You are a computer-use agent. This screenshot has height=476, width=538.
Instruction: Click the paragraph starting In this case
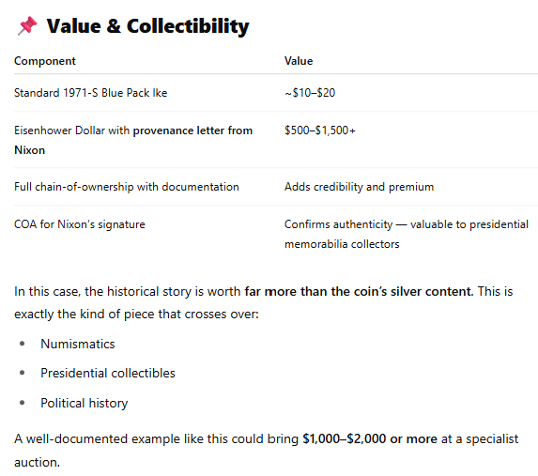click(x=264, y=302)
